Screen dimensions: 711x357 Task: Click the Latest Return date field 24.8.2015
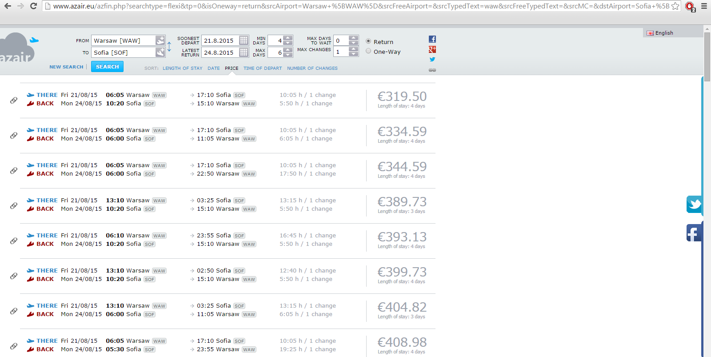[220, 52]
